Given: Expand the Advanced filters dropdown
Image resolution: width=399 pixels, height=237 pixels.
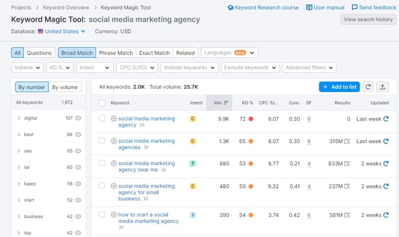Looking at the screenshot, I should point(309,68).
